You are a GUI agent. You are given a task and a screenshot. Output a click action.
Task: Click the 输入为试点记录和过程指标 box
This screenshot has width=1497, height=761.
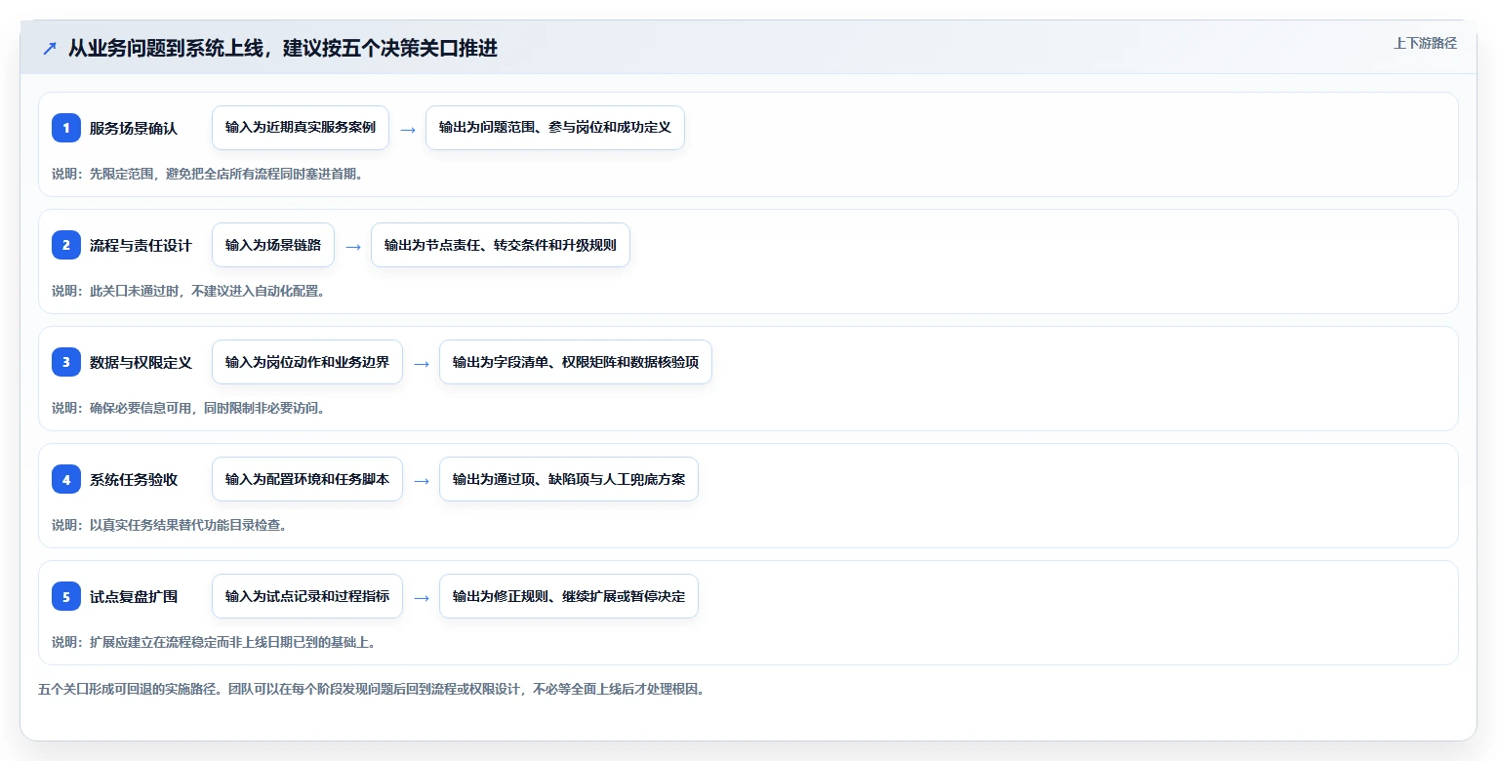coord(307,596)
